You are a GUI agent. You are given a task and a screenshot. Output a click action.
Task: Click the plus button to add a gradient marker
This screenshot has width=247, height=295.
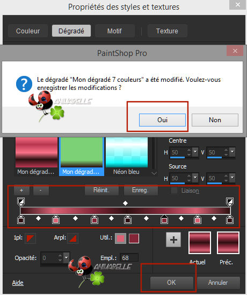tap(21, 191)
